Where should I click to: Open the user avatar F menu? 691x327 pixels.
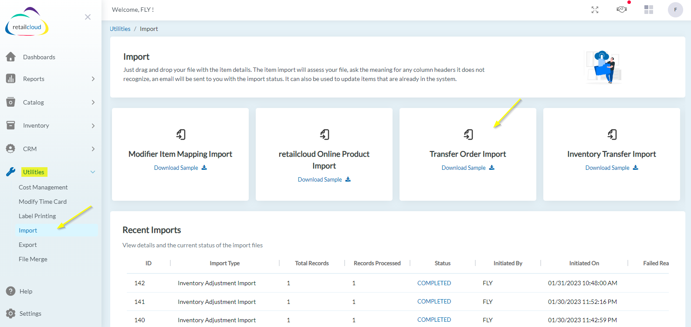(x=675, y=10)
